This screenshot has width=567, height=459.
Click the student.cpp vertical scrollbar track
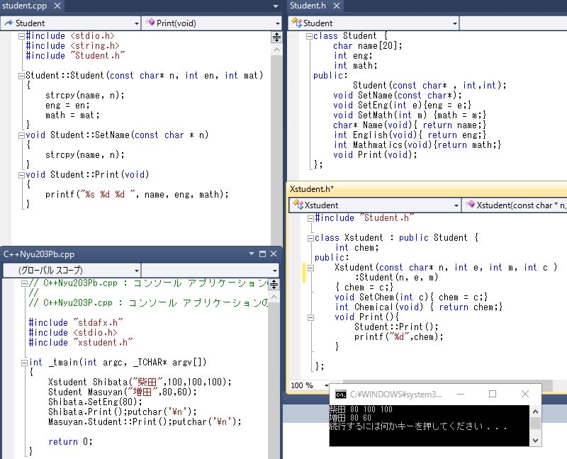[276, 150]
